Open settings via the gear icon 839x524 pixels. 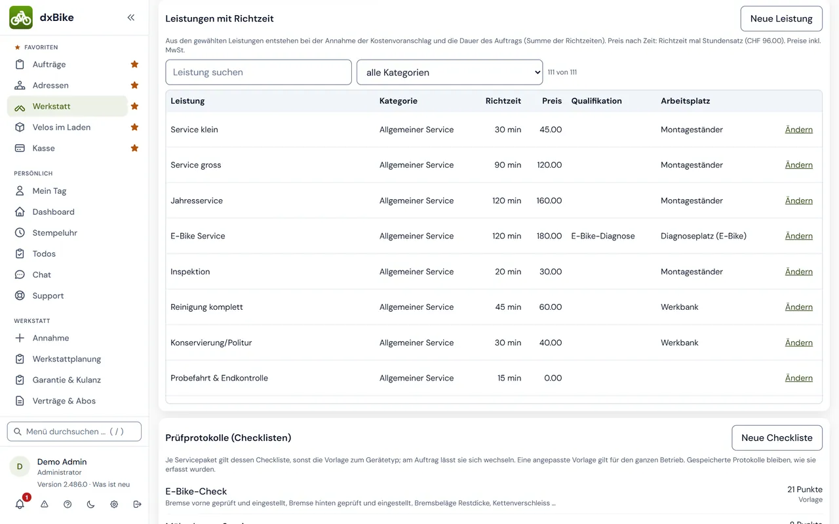(114, 504)
